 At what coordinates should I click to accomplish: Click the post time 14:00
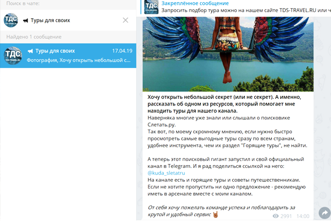point(303,216)
